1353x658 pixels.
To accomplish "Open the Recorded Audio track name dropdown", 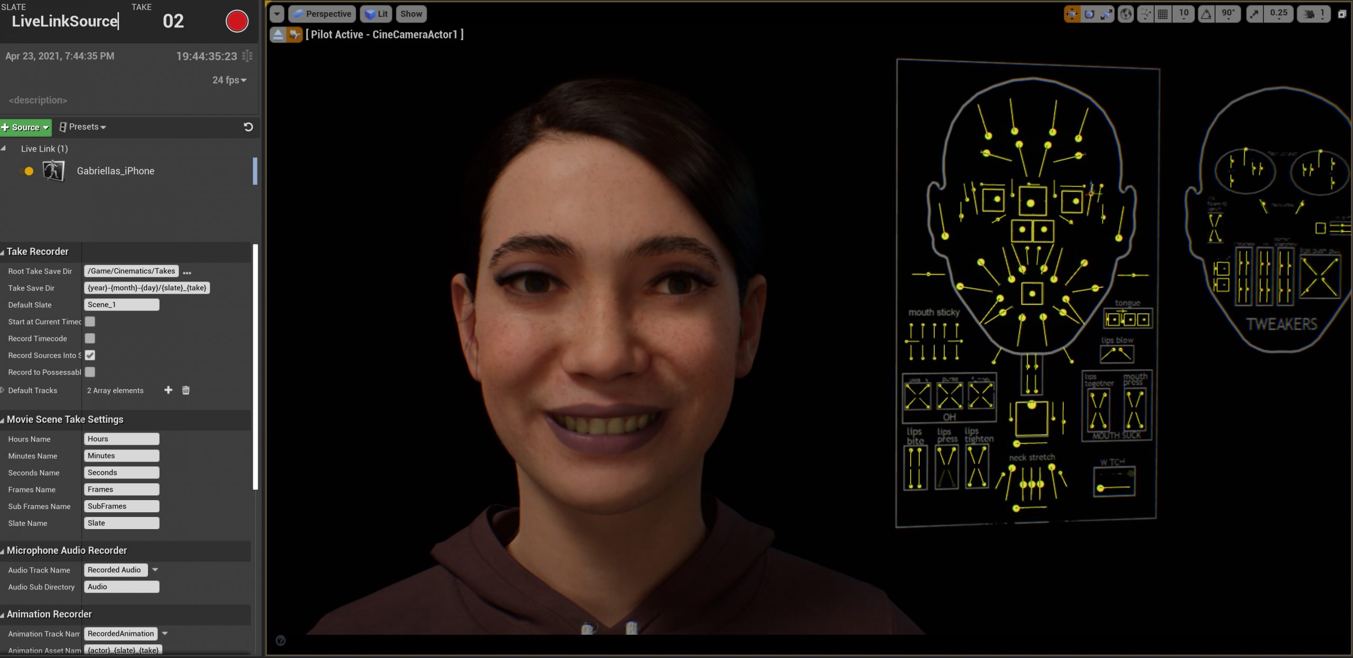I will pyautogui.click(x=154, y=570).
